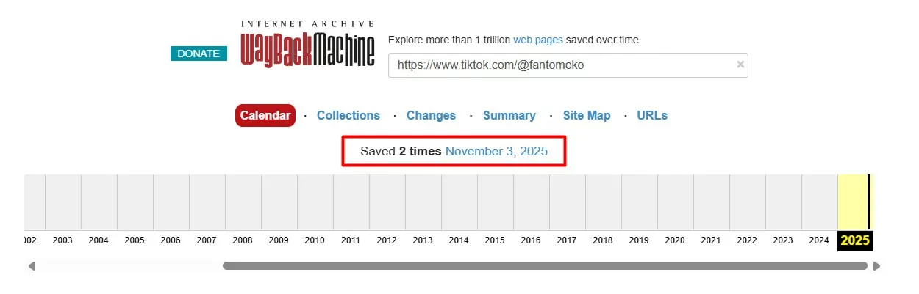This screenshot has height=294, width=919.
Task: Go to the Changes tab
Action: [431, 115]
